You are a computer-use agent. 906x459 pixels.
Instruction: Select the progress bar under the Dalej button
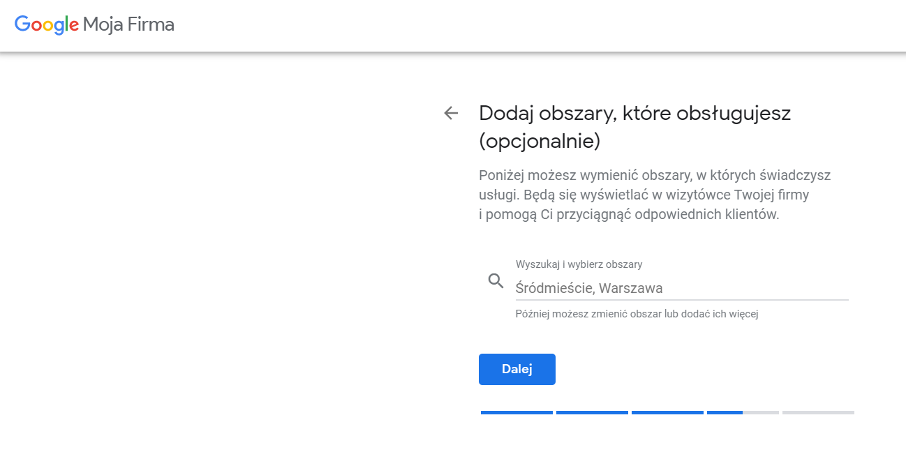click(667, 412)
